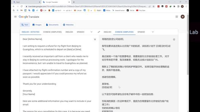Select Chinese (Simplified) as target language
This screenshot has height=112, width=200.
(124, 32)
